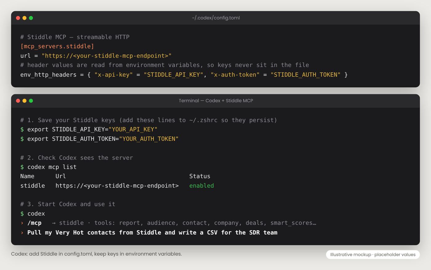The width and height of the screenshot is (431, 270).
Task: Click the Status column header
Action: [x=200, y=176]
